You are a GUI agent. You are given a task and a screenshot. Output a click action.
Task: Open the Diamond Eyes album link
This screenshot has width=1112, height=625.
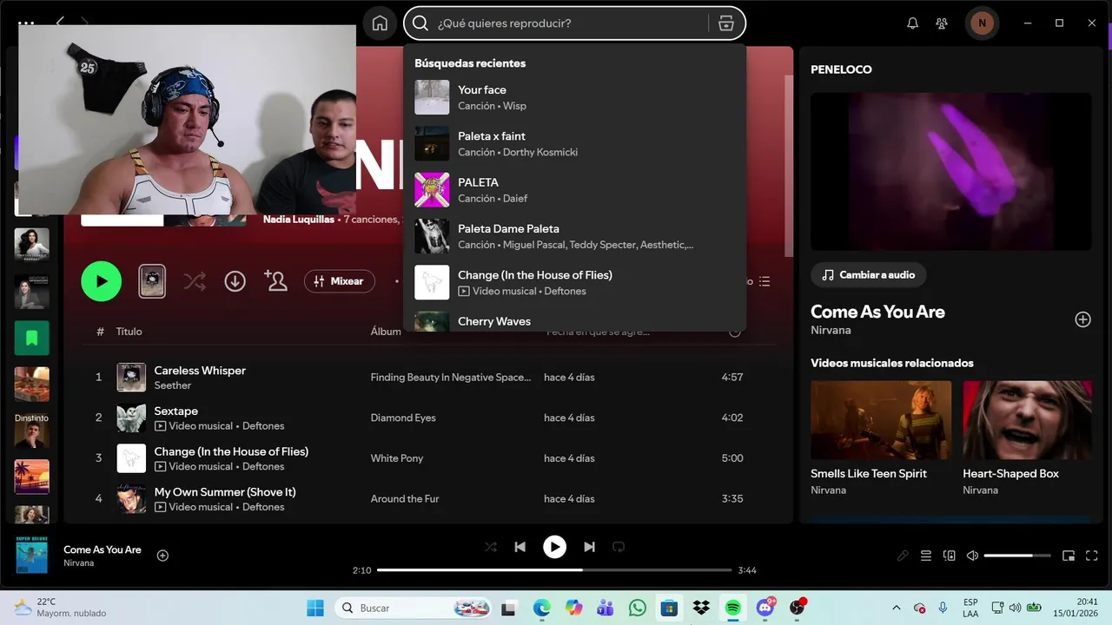point(403,418)
